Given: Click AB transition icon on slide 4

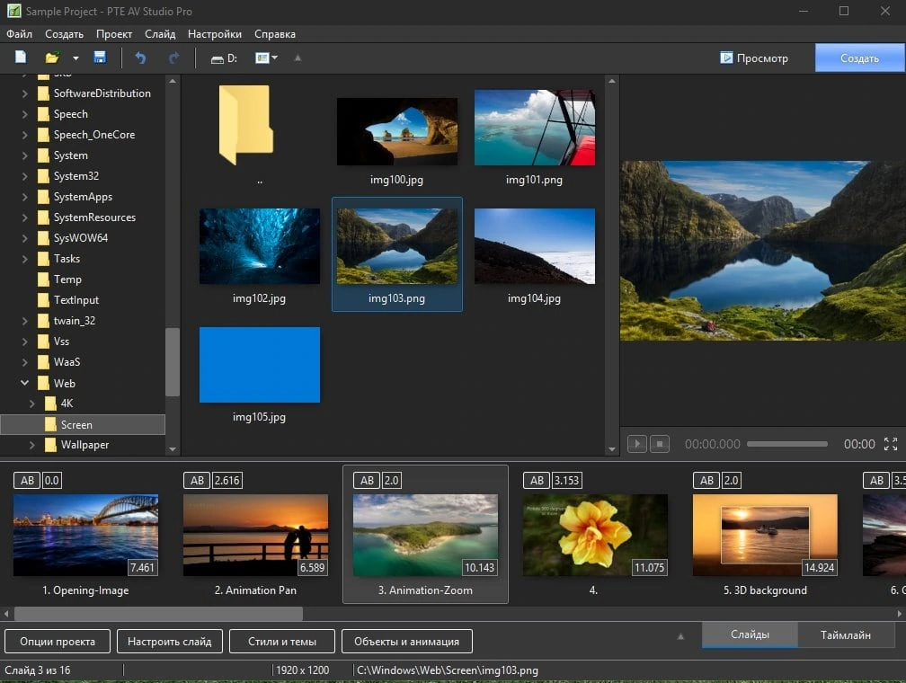Looking at the screenshot, I should point(537,480).
